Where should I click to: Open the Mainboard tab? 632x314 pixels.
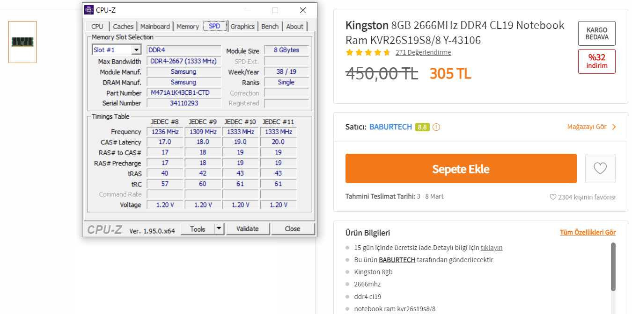155,27
